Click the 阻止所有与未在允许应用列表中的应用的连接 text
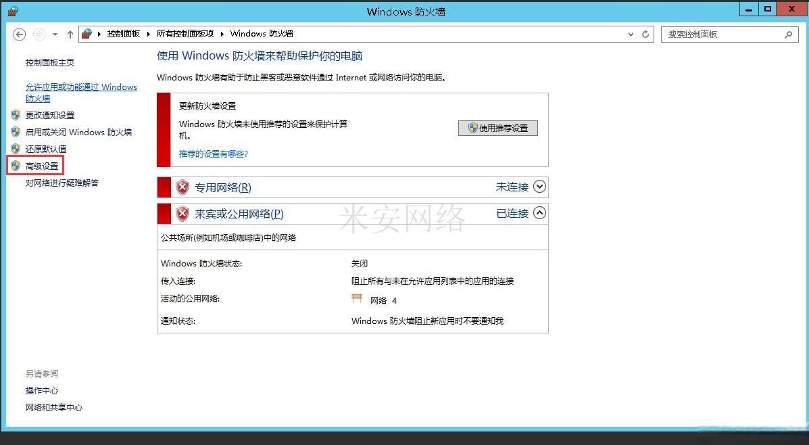Image resolution: width=809 pixels, height=445 pixels. tap(433, 281)
